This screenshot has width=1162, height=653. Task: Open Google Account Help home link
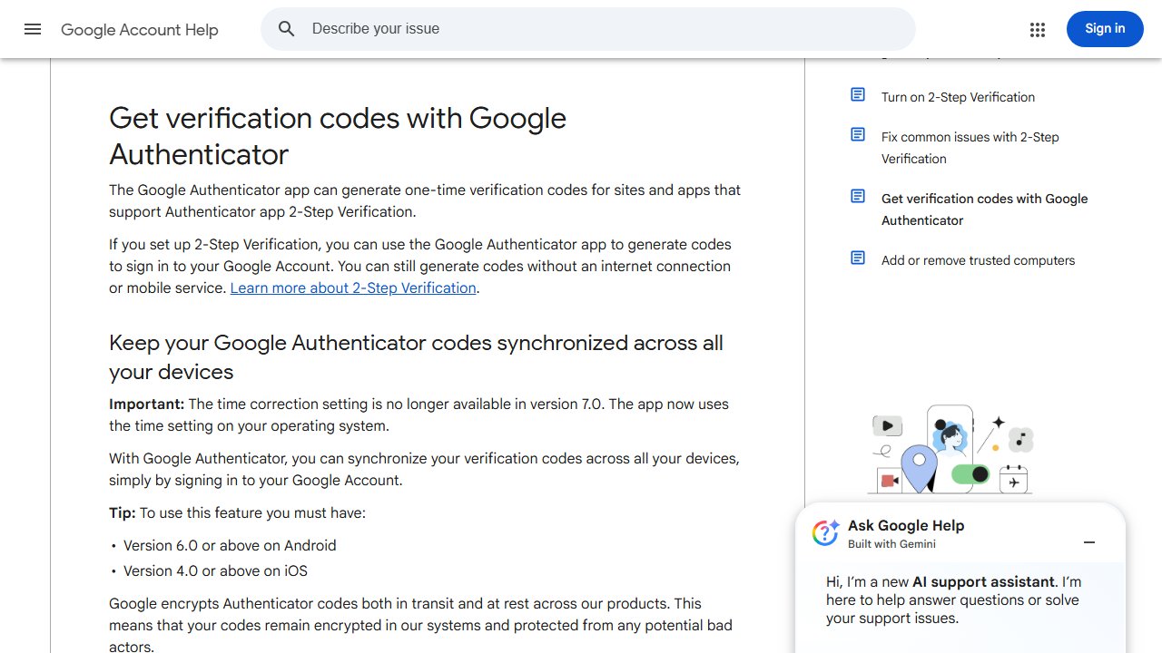(140, 30)
